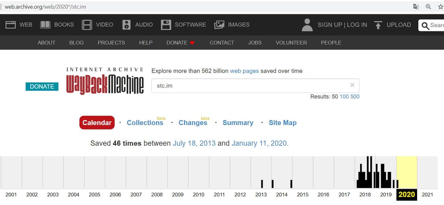Bookmark this page with star icon
Image resolution: width=444 pixels, height=205 pixels.
pyautogui.click(x=441, y=7)
